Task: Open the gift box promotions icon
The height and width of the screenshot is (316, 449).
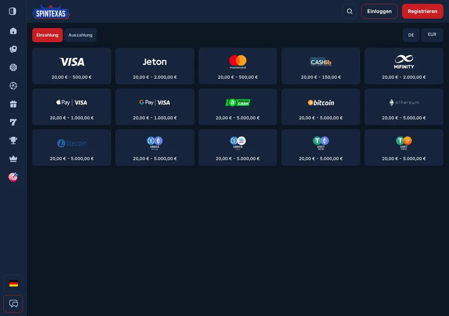Action: [13, 104]
